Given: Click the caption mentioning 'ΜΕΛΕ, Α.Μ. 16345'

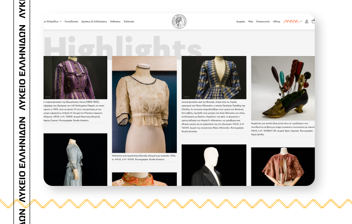Looking at the screenshot, I should point(144,158).
